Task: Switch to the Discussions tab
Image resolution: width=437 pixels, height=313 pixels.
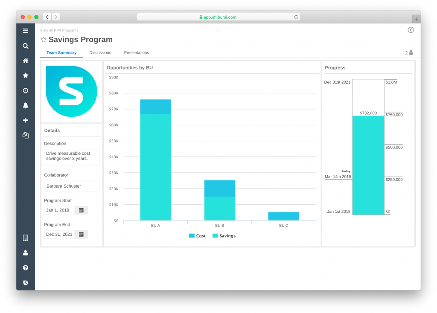Action: coord(100,53)
